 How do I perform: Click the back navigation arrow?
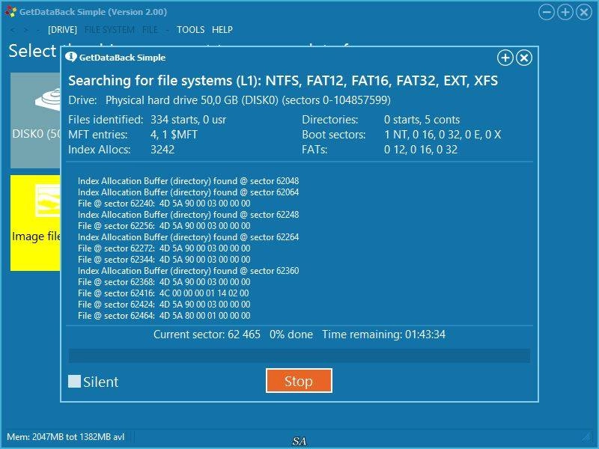[x=13, y=30]
